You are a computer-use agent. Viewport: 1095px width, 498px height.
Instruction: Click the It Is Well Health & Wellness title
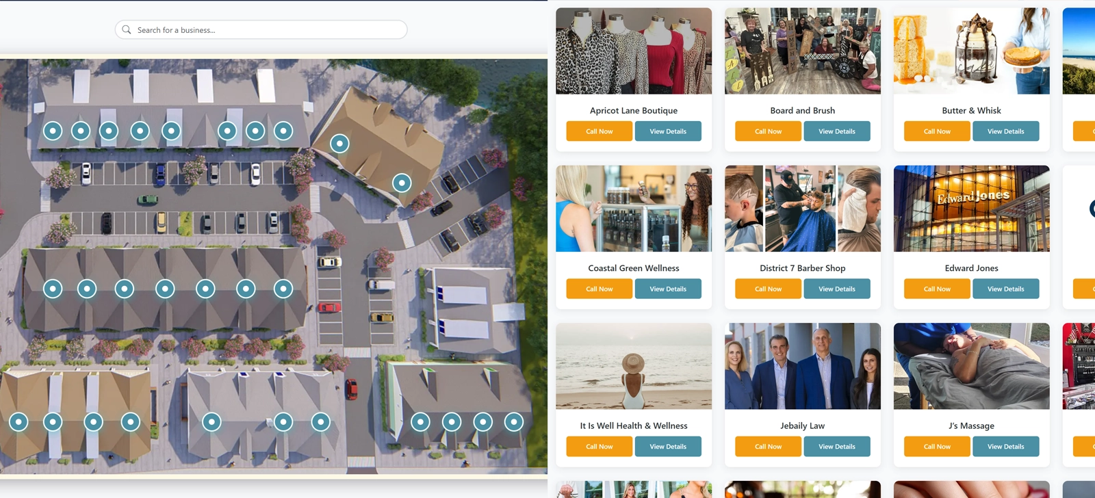coord(634,425)
